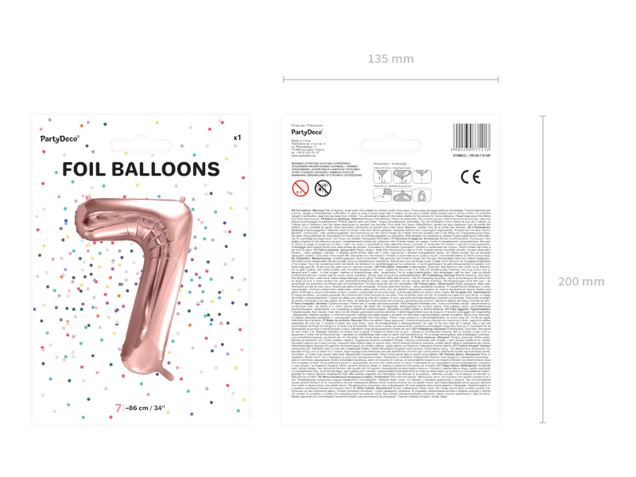Click the CE marking symbol
This screenshot has width=636, height=477.
coord(471,176)
